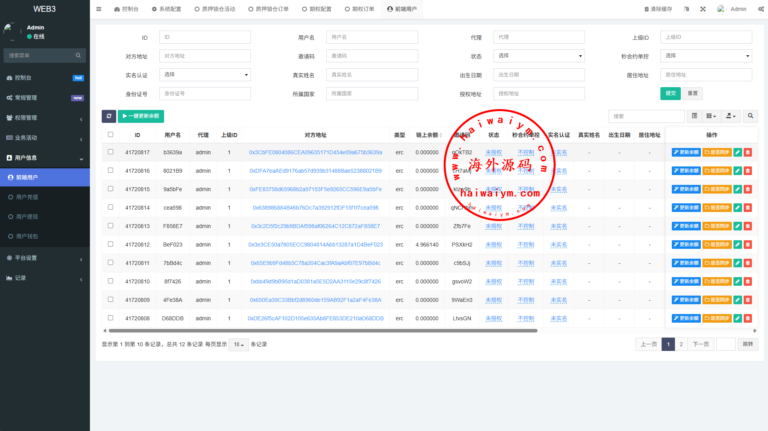
Task: Open the 实名认证 select dropdown
Action: coord(205,75)
